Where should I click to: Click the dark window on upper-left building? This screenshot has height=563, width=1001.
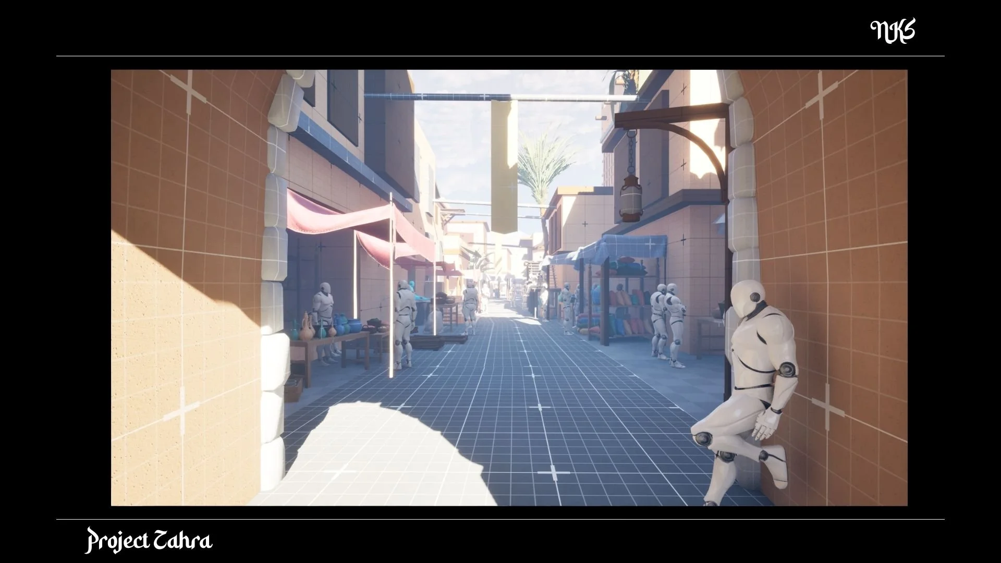pos(343,107)
